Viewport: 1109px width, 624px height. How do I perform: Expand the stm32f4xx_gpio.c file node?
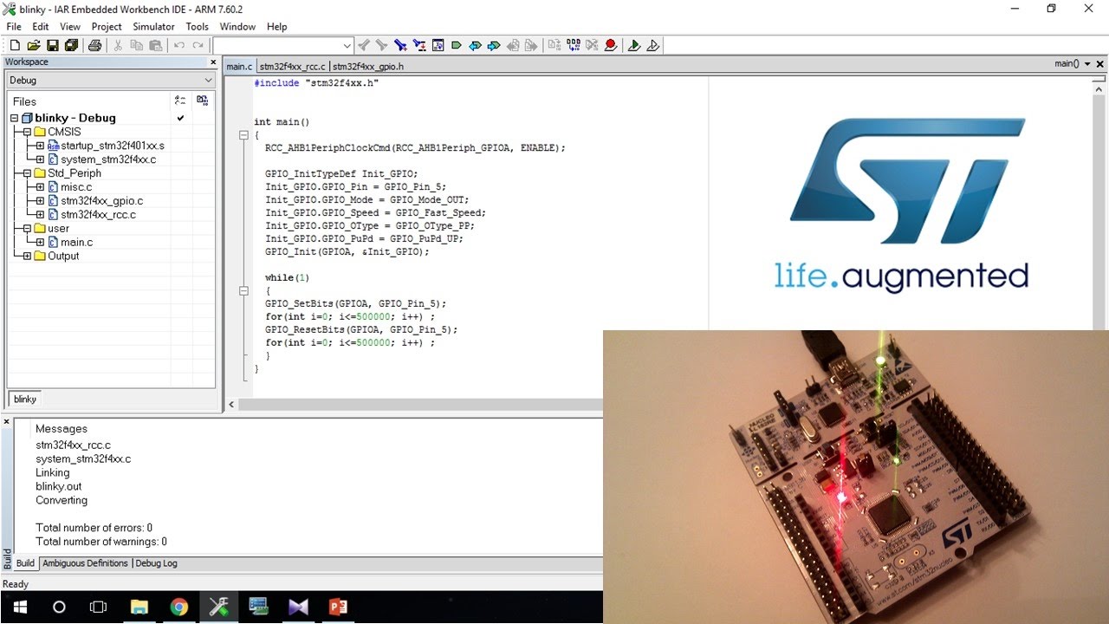[40, 201]
